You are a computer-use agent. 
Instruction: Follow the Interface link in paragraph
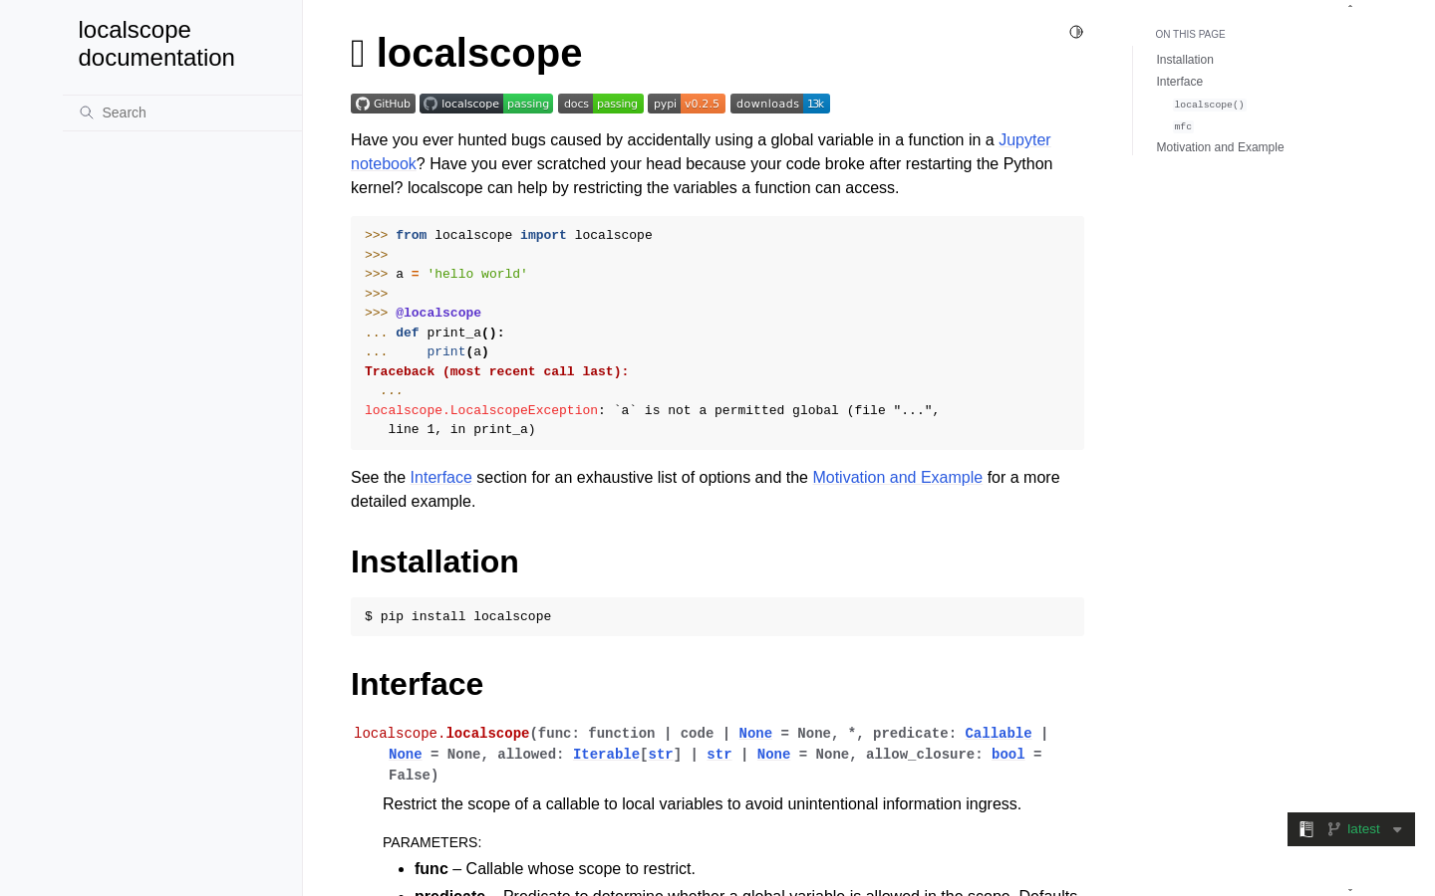(x=440, y=478)
